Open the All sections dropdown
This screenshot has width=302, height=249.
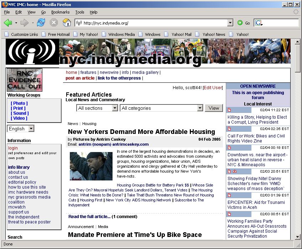[97, 108]
